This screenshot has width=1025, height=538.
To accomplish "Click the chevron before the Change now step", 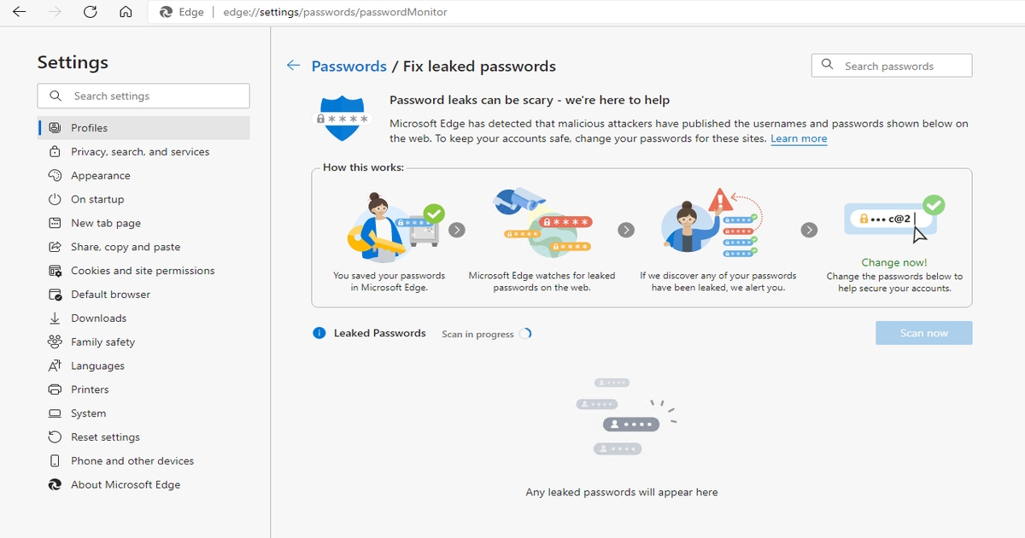I will [x=808, y=230].
